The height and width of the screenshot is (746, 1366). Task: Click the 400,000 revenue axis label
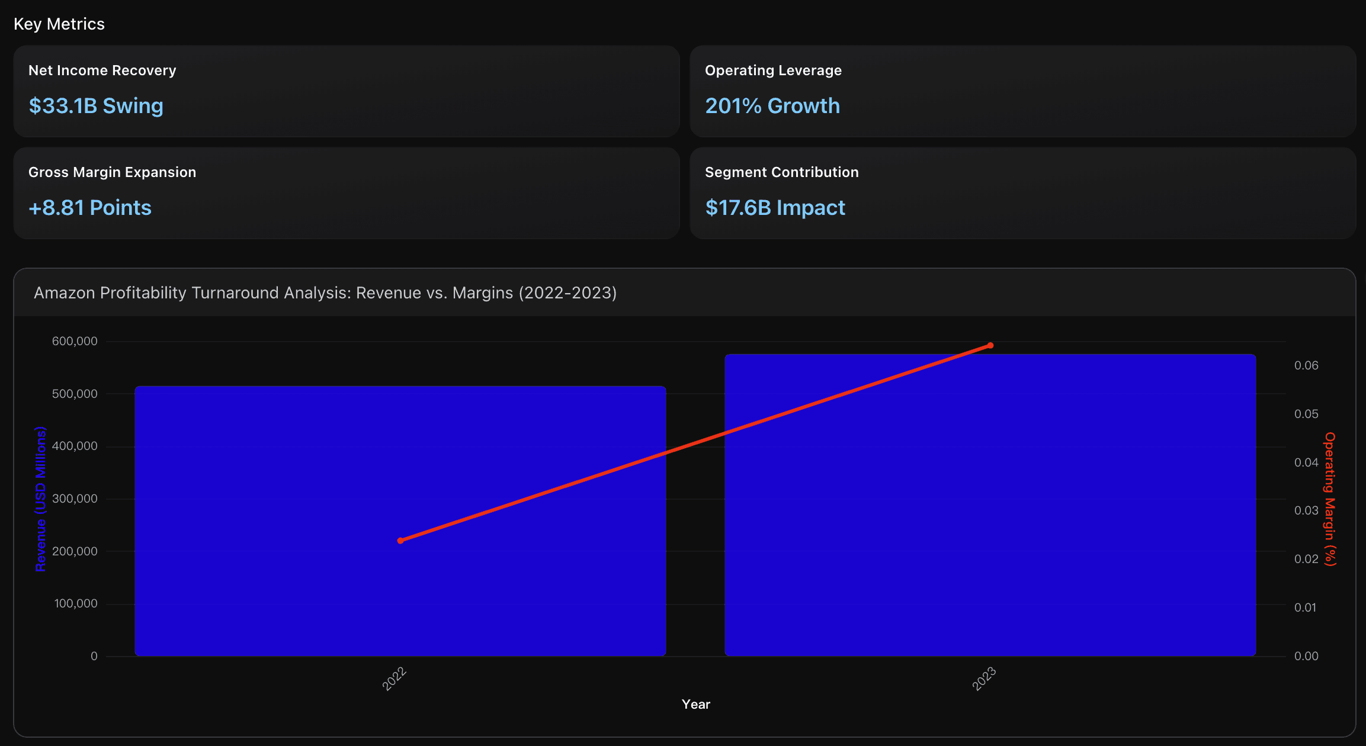click(x=75, y=446)
